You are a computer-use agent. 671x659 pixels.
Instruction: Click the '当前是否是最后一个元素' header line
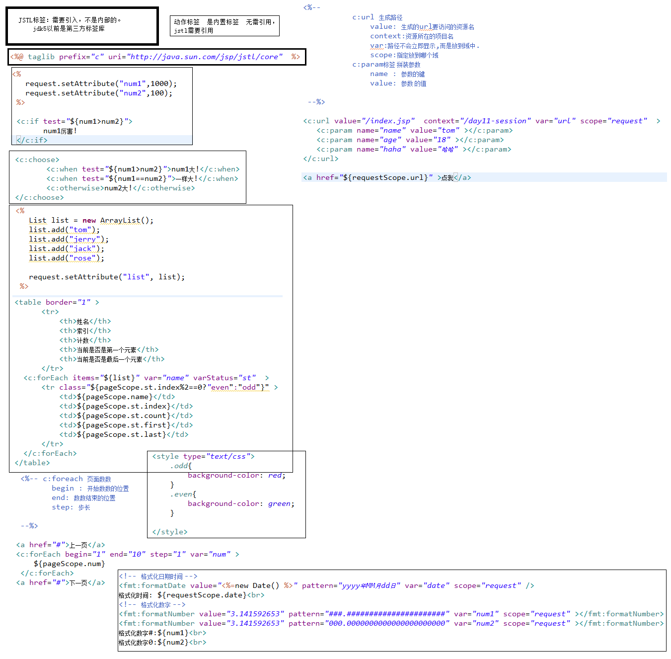pyautogui.click(x=112, y=359)
